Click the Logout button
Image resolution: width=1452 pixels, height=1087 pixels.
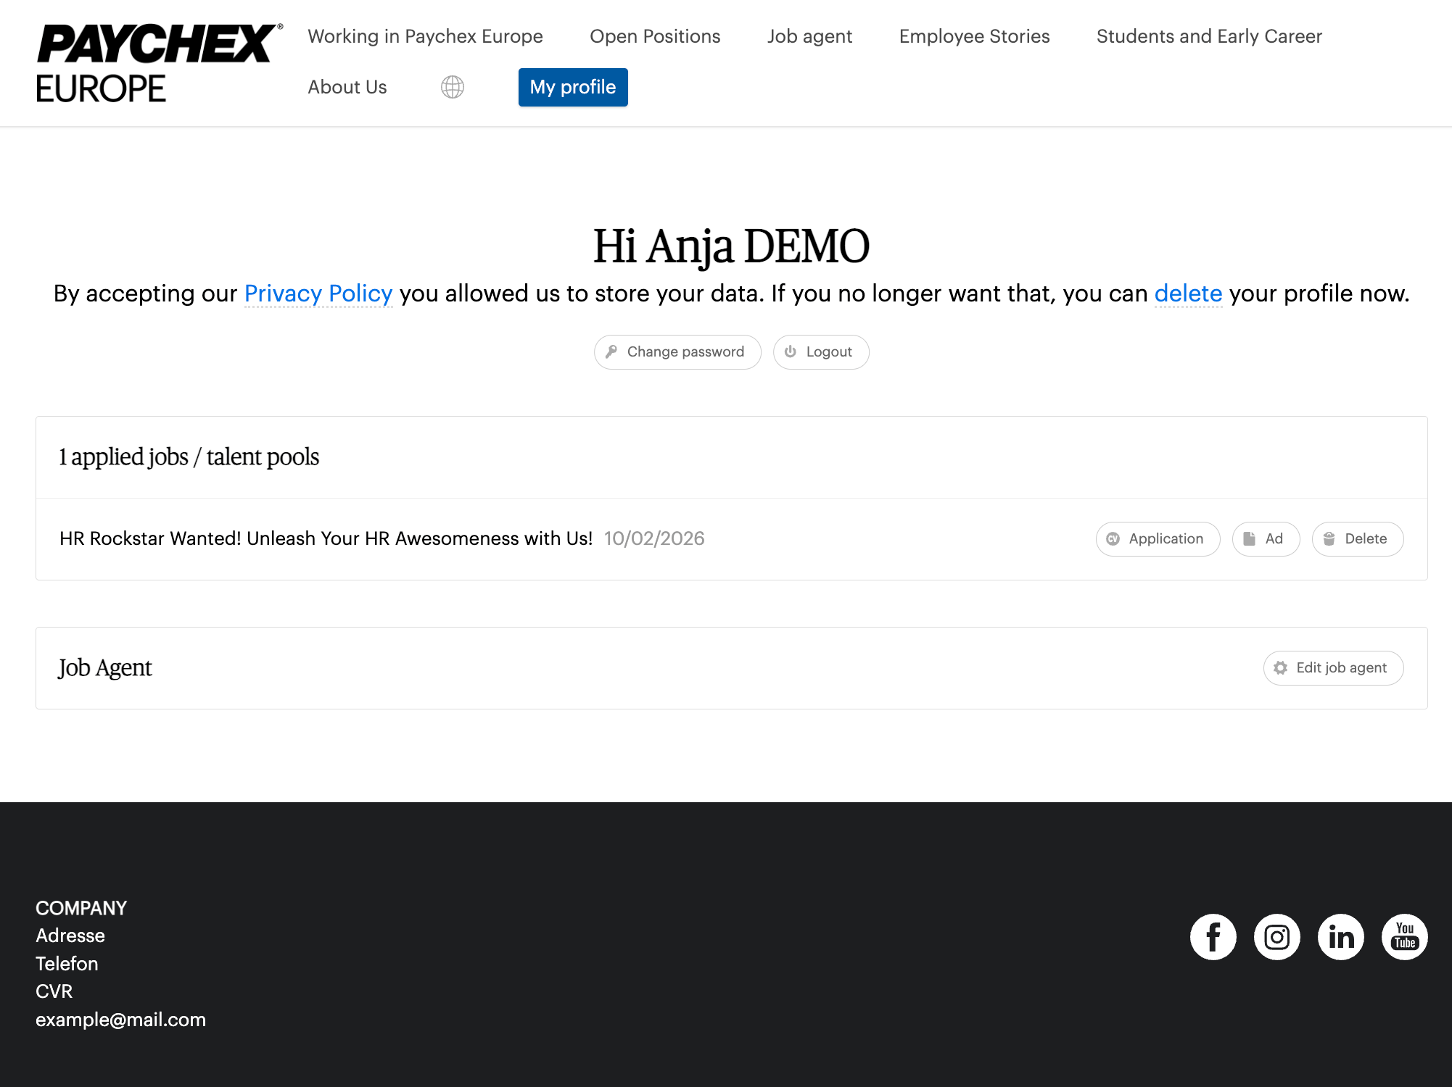821,352
